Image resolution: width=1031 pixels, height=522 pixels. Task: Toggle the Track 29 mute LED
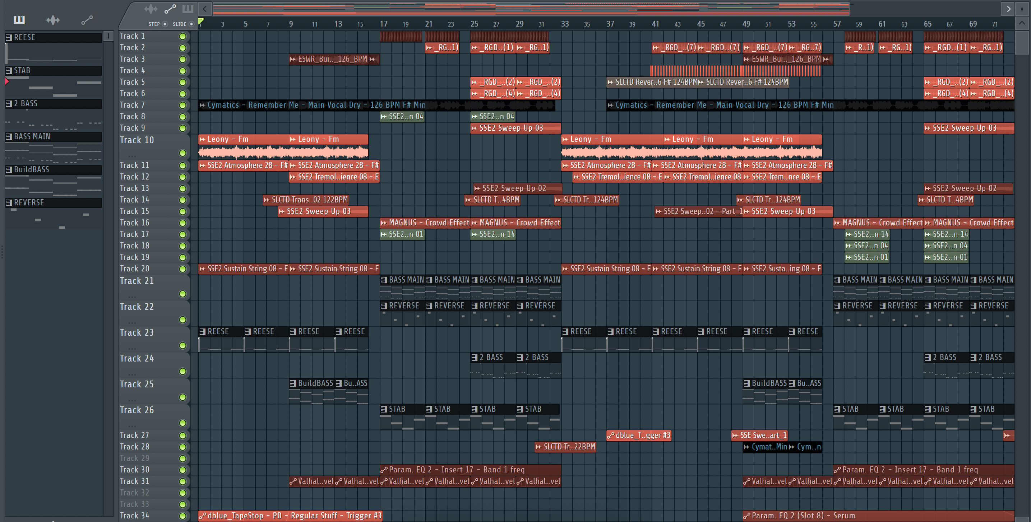[182, 458]
